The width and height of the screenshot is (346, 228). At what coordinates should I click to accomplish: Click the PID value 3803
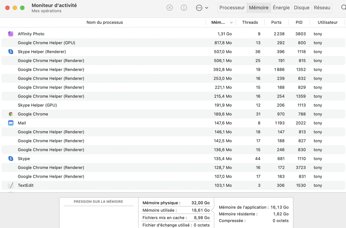tap(300, 34)
